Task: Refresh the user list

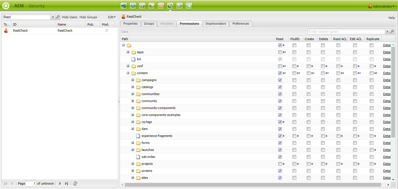Action: pyautogui.click(x=75, y=183)
